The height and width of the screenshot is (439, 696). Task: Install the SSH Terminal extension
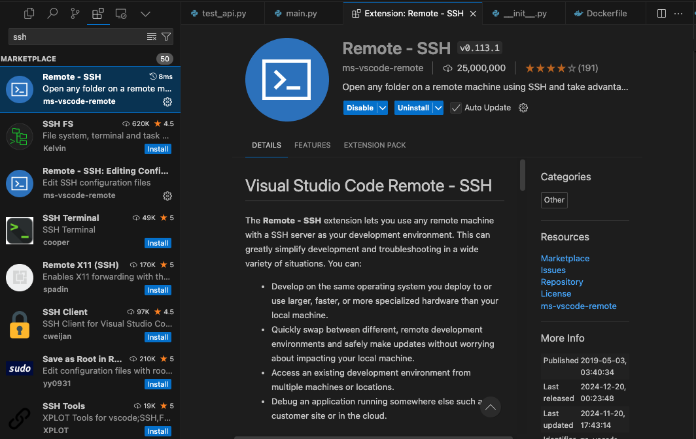(158, 243)
